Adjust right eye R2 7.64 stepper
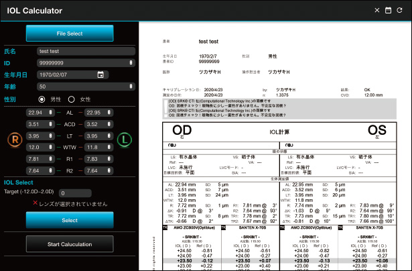Viewport: 412px width, 271px height. pos(50,170)
